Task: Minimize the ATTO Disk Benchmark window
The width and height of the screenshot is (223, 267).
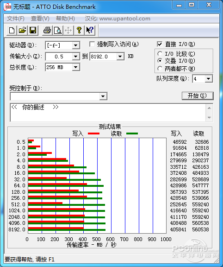Action: point(179,5)
